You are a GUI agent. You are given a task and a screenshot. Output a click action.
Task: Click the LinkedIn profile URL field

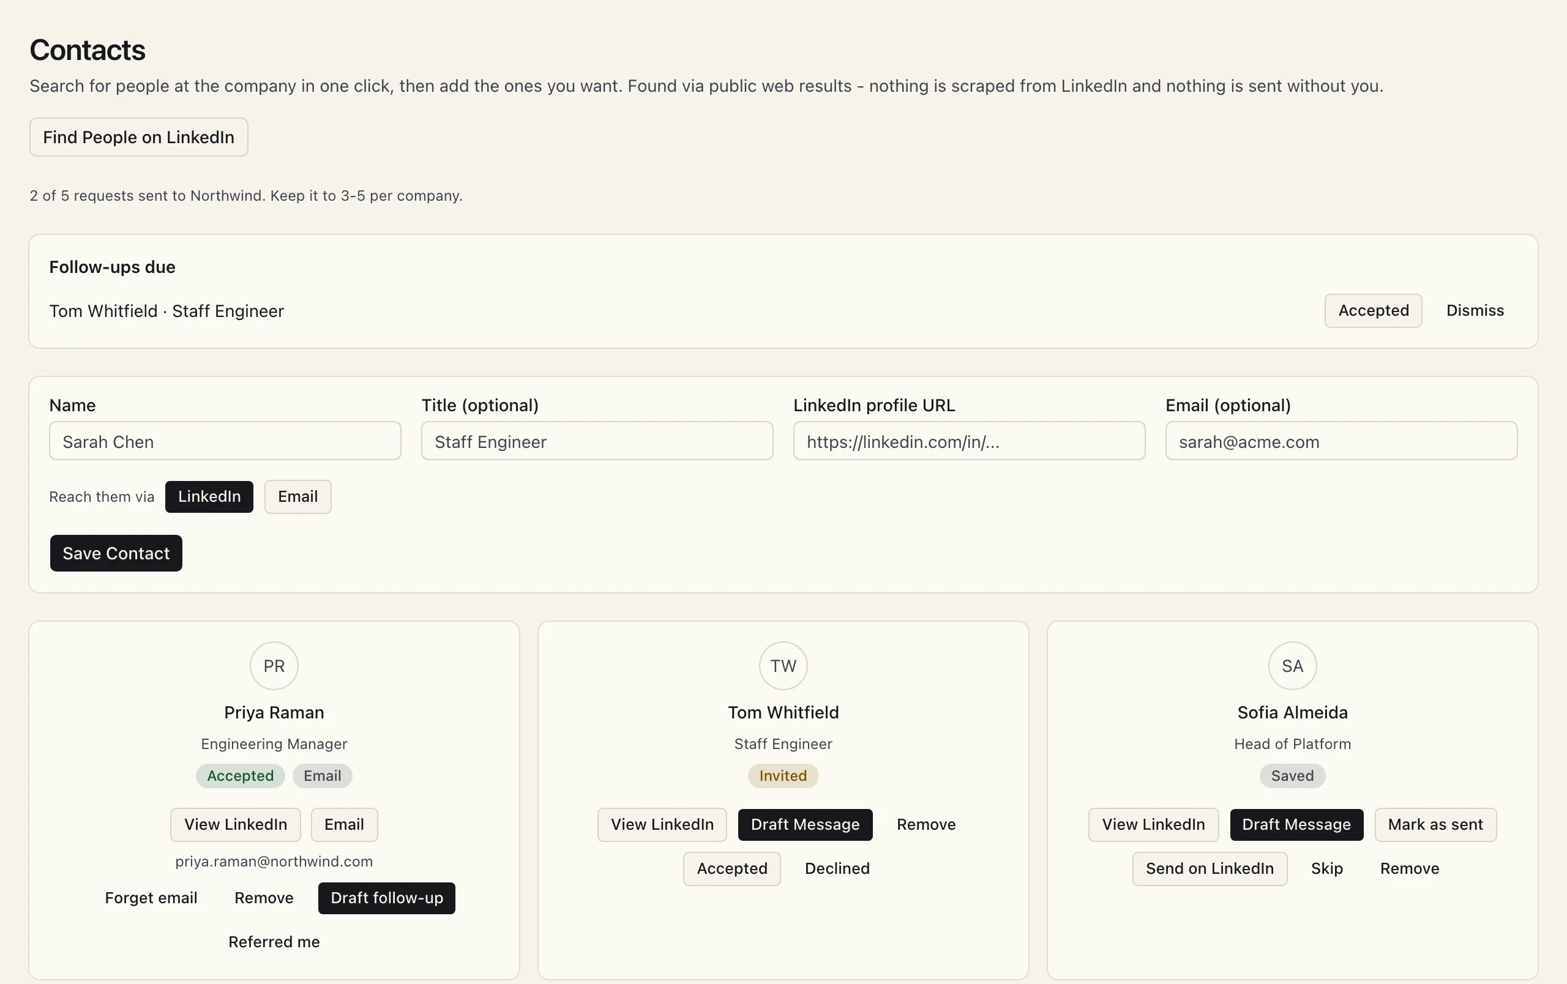tap(969, 441)
